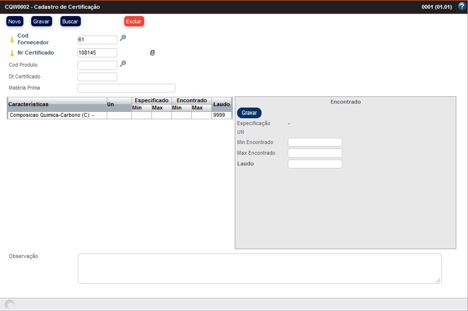Select the Cod Produto text box
Screen dimensions: 468x311
(x=97, y=65)
